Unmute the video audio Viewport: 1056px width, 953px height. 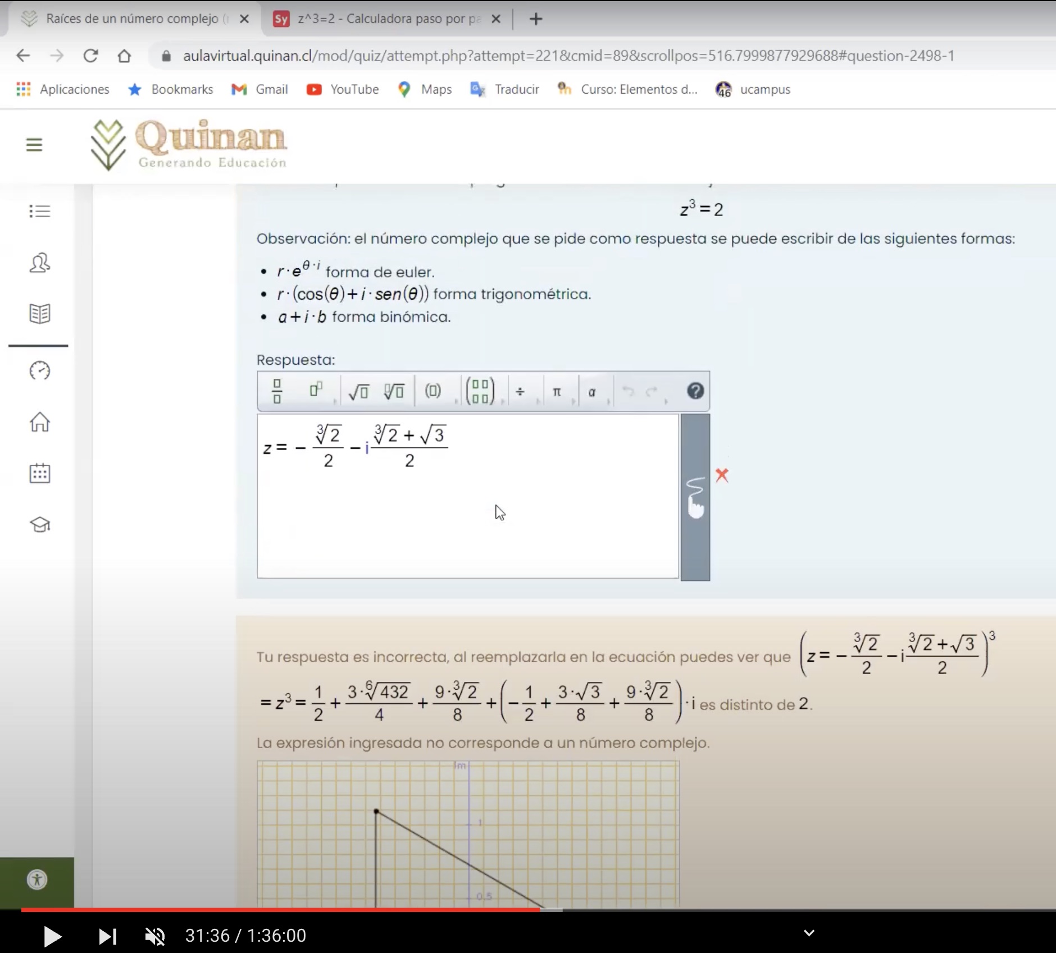click(154, 936)
